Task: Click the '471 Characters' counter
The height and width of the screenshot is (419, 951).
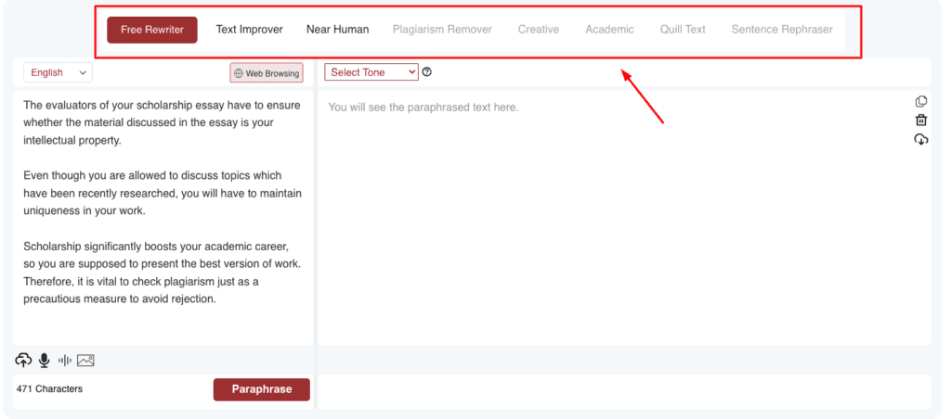Action: (50, 388)
